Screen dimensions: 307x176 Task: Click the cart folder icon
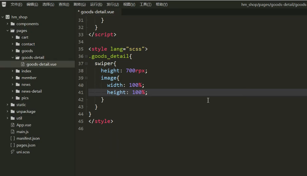[18, 37]
